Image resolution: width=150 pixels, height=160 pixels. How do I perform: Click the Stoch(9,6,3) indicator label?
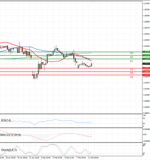tap(9, 150)
